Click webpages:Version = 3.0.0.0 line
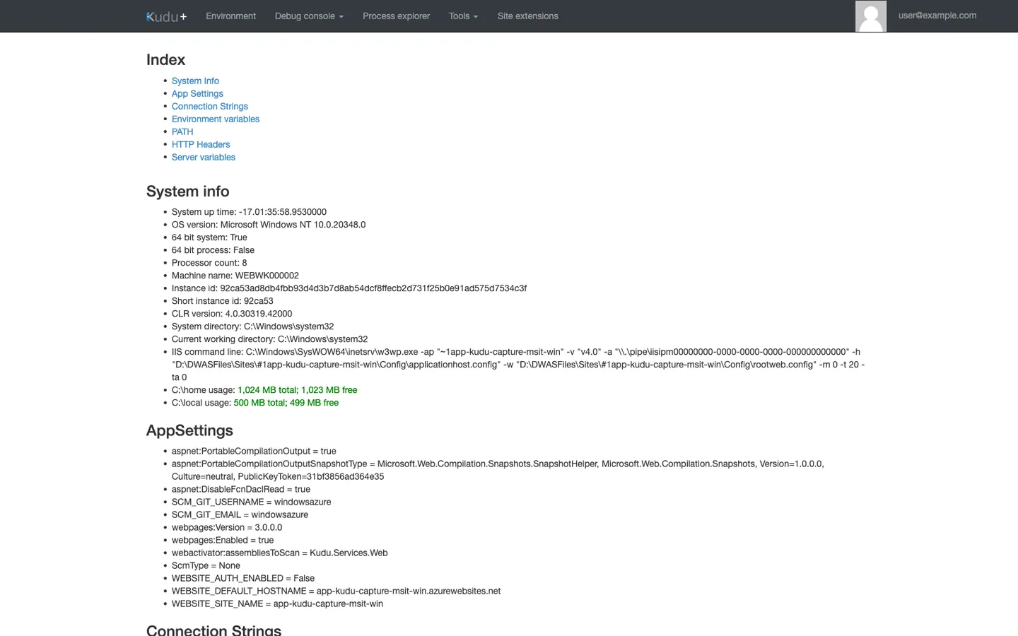Image resolution: width=1018 pixels, height=636 pixels. [x=227, y=527]
